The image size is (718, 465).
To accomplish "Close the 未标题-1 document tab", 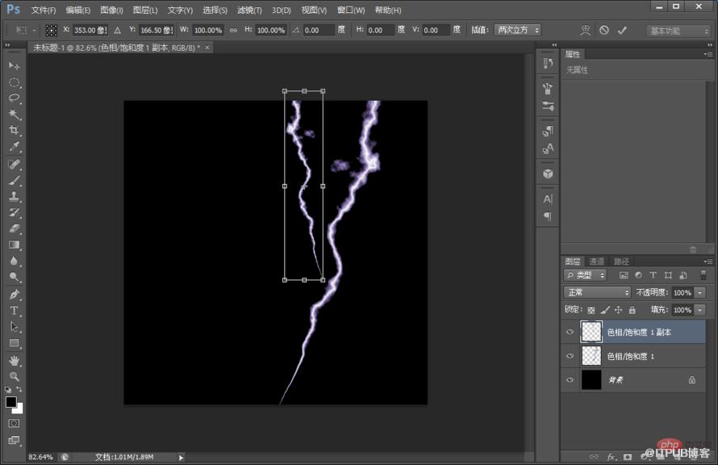I will tap(207, 48).
